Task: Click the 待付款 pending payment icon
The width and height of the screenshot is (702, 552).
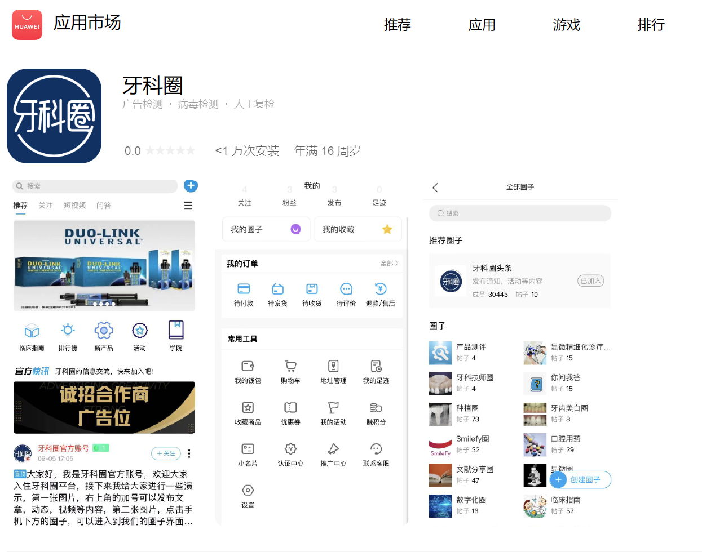Action: (x=244, y=289)
